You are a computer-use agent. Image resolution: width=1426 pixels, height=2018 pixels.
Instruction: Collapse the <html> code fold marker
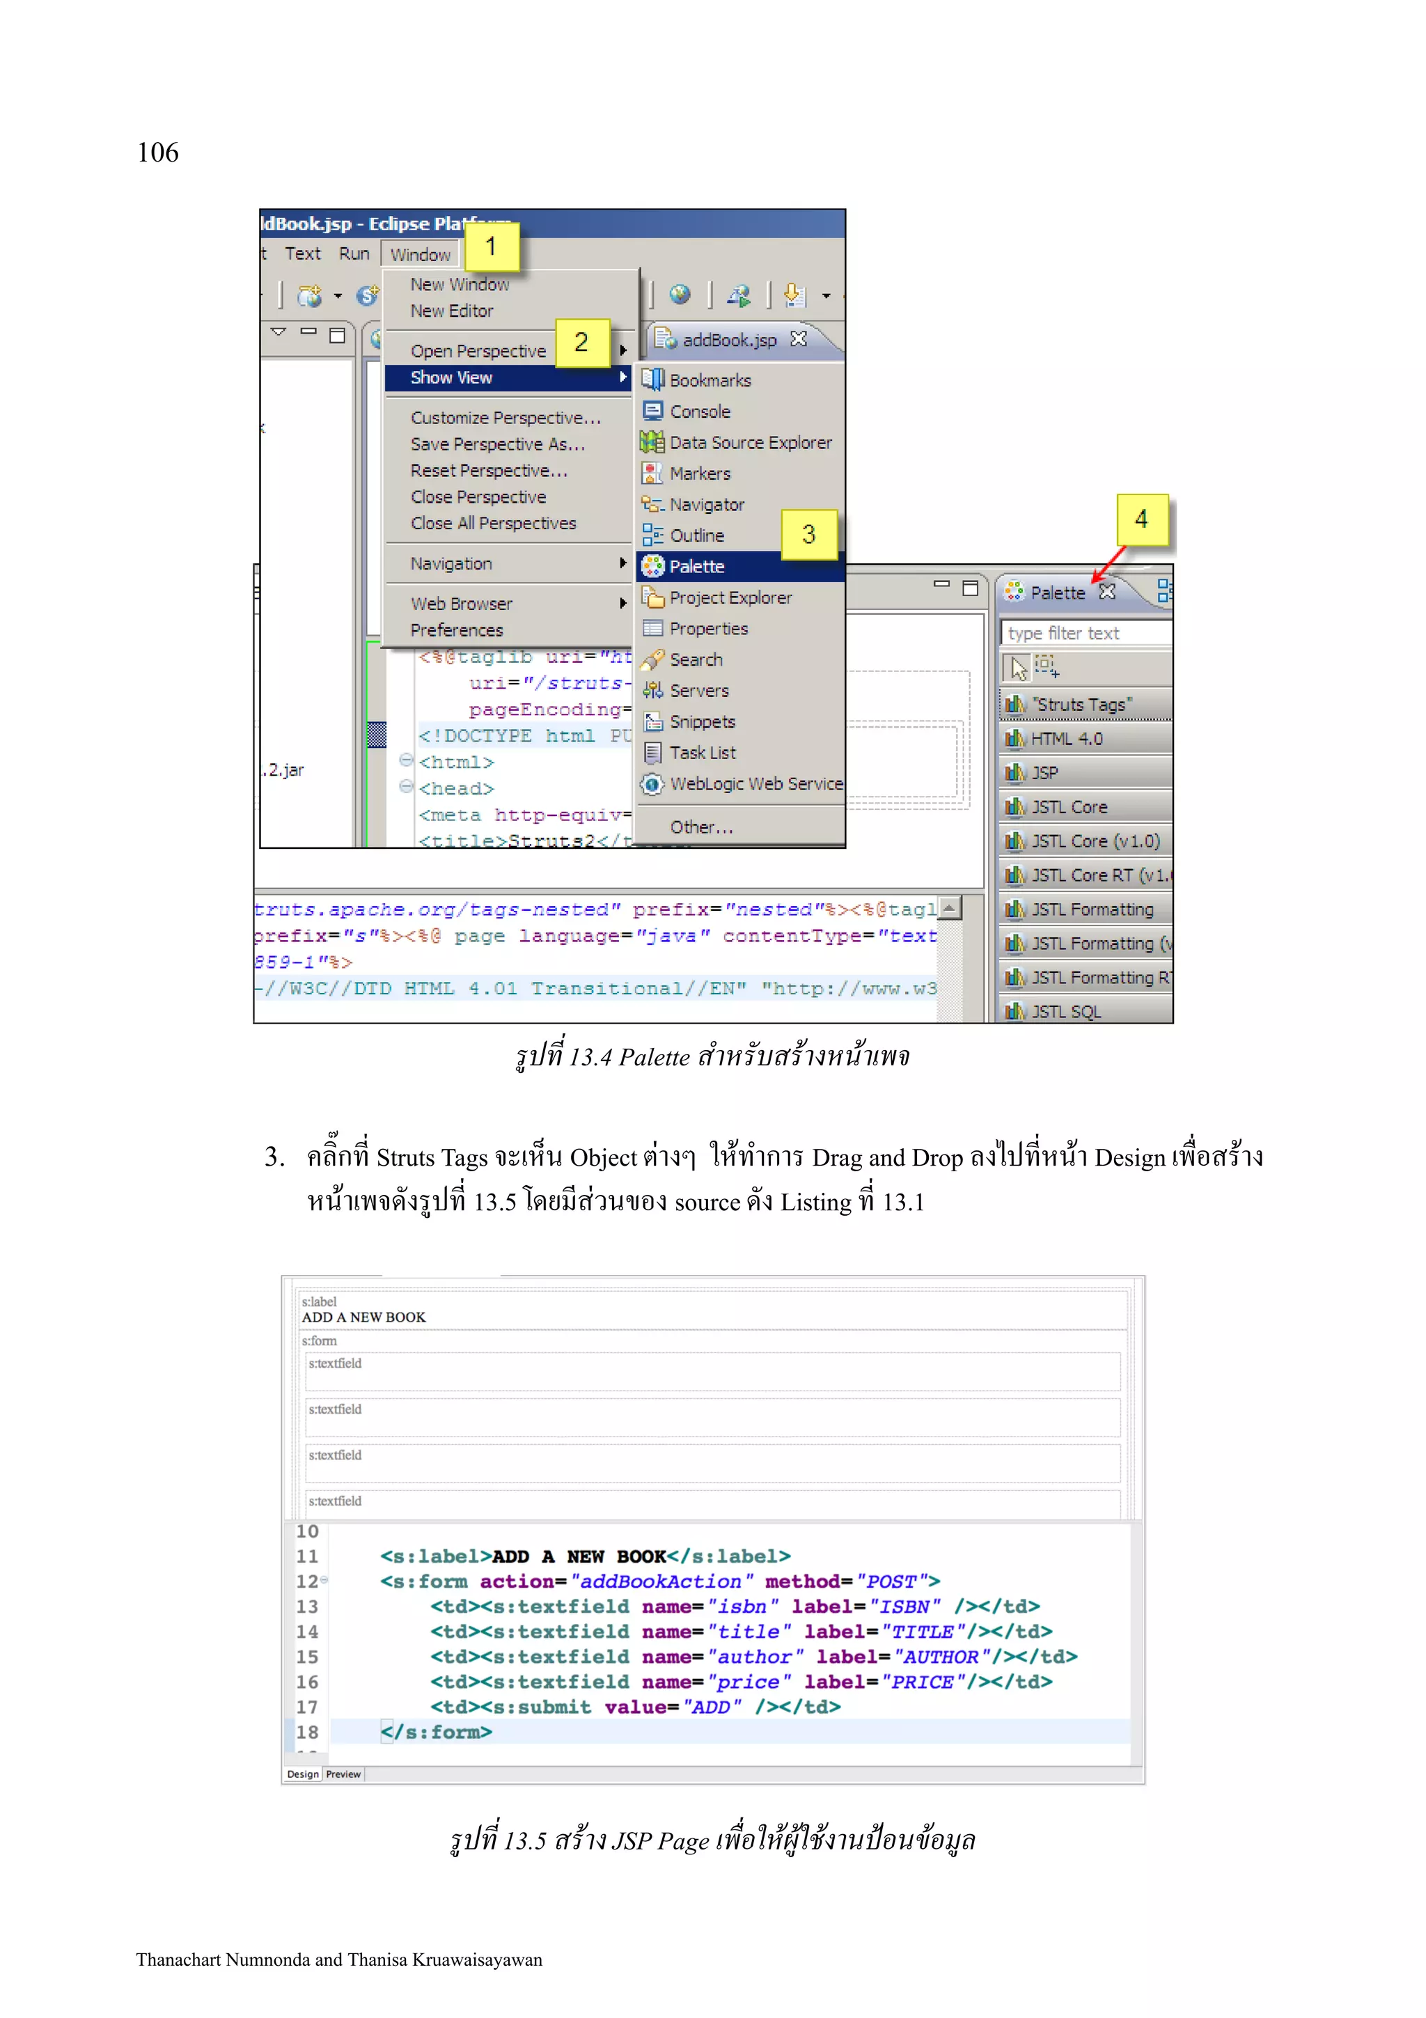click(406, 760)
